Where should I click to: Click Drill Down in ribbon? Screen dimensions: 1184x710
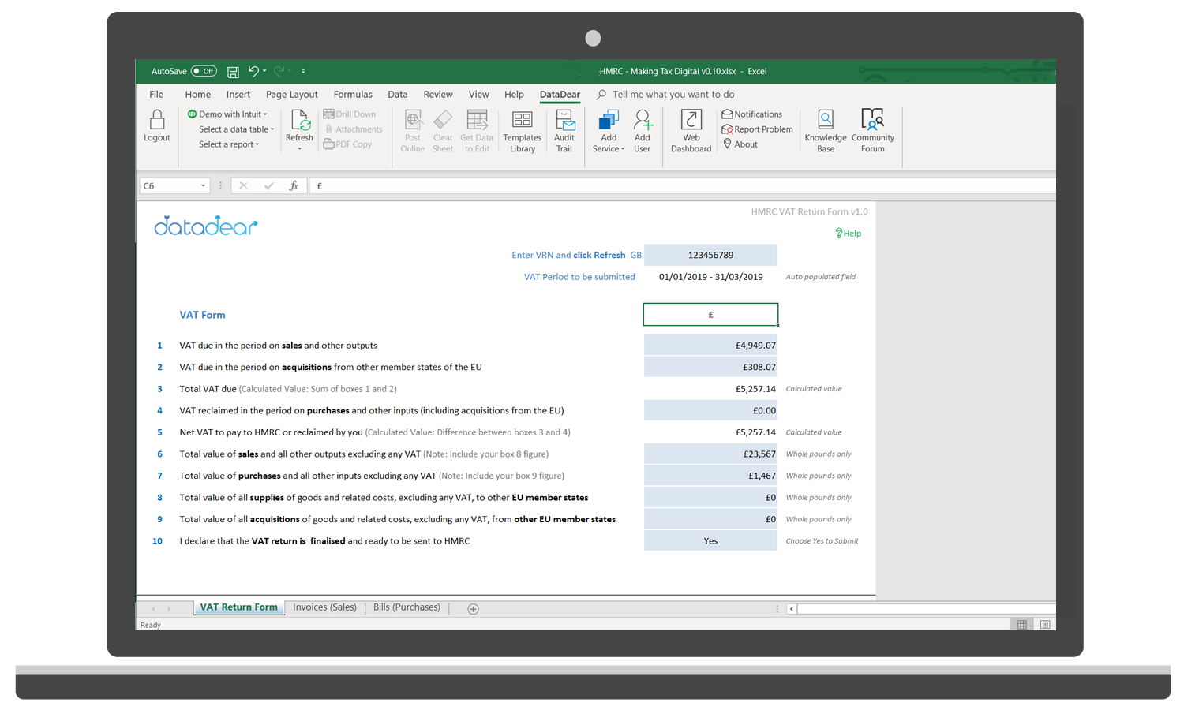pos(350,114)
